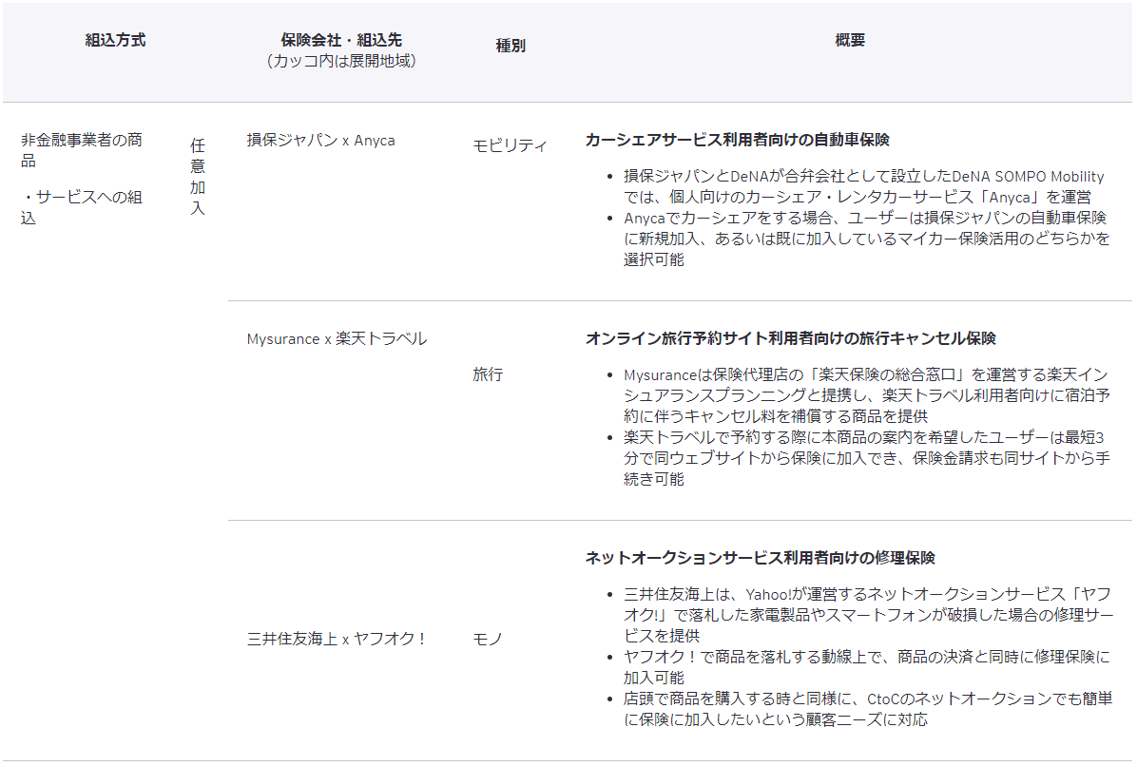Select the モビリティ category cell
The height and width of the screenshot is (766, 1137).
(510, 145)
